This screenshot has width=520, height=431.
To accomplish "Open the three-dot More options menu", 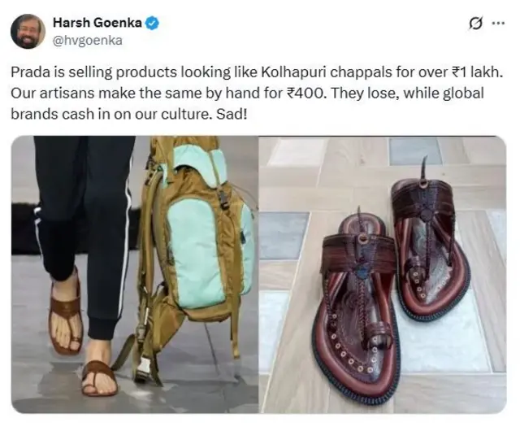I will (x=498, y=23).
